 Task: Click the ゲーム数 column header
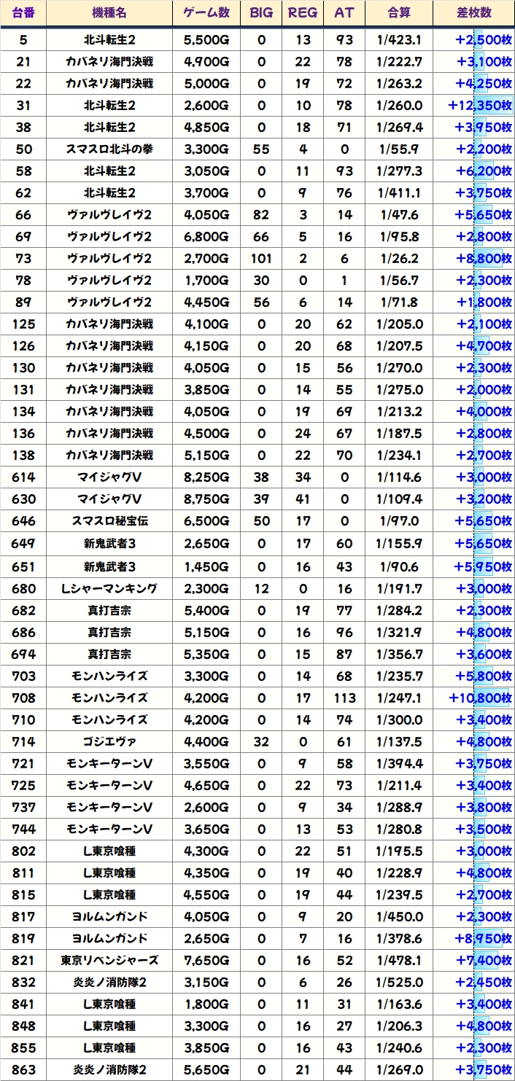coord(206,13)
